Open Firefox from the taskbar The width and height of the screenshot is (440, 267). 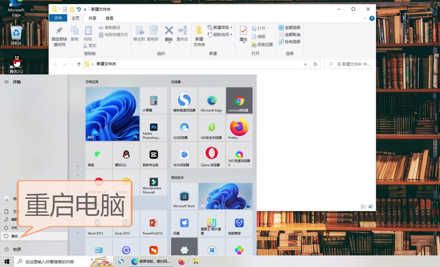pos(182,262)
